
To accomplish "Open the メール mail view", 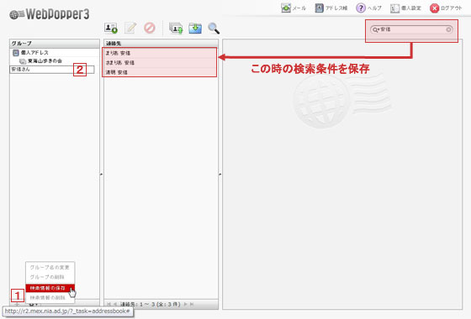I will pos(294,8).
